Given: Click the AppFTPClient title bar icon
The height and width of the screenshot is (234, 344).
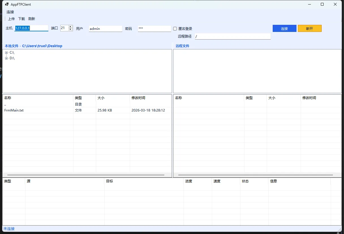Looking at the screenshot, I should (7, 4).
